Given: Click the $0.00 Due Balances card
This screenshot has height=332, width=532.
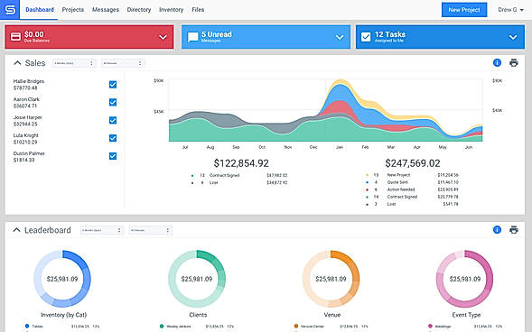Looking at the screenshot, I should [89, 37].
